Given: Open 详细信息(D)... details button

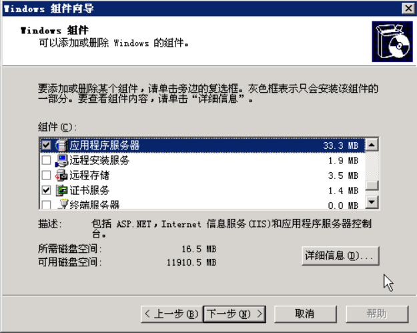Looking at the screenshot, I should (340, 256).
